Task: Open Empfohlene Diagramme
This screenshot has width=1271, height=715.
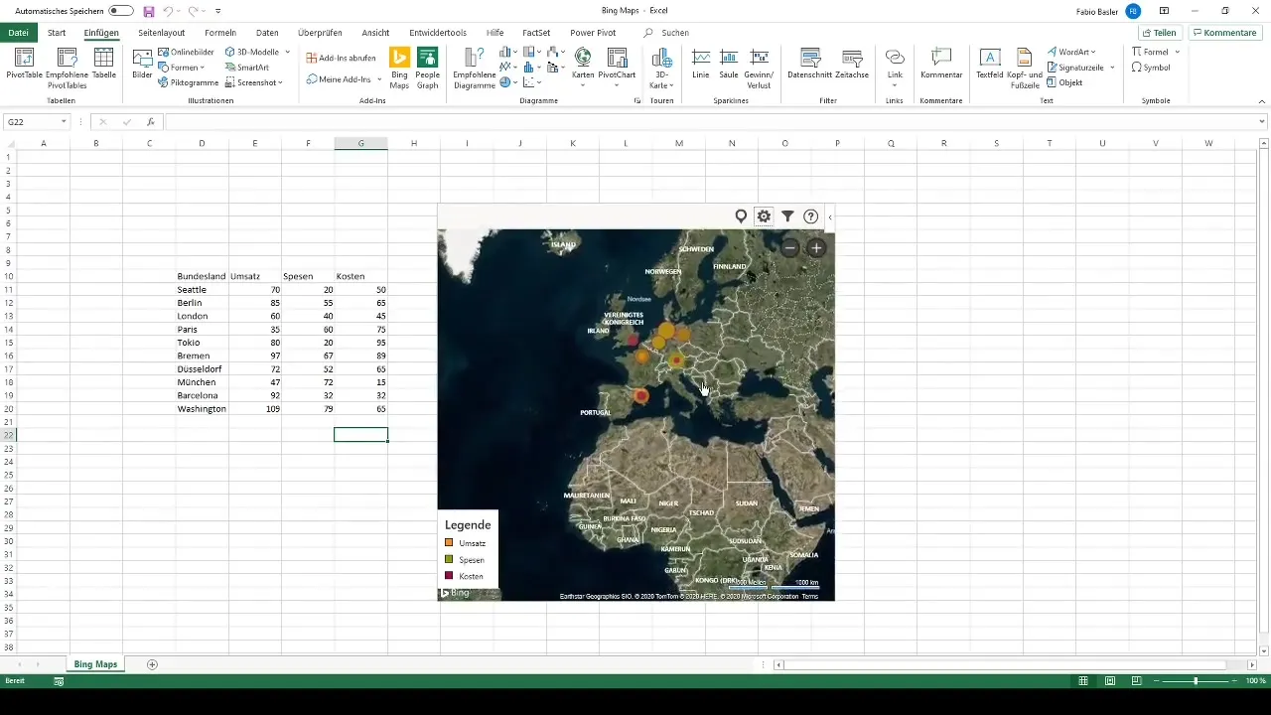Action: [474, 68]
